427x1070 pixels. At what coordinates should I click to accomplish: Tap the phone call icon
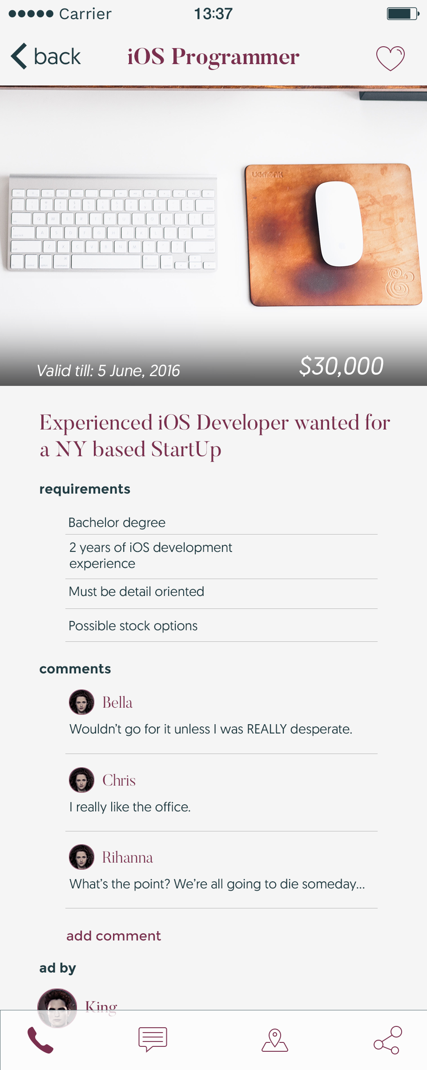click(x=40, y=1040)
